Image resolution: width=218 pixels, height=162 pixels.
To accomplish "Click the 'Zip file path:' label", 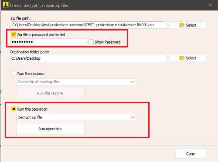I will click(20, 18).
